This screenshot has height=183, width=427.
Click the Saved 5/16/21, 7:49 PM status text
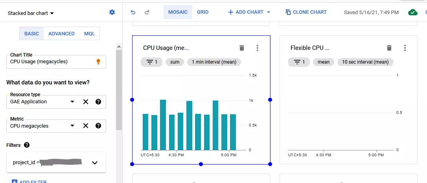[x=371, y=12]
